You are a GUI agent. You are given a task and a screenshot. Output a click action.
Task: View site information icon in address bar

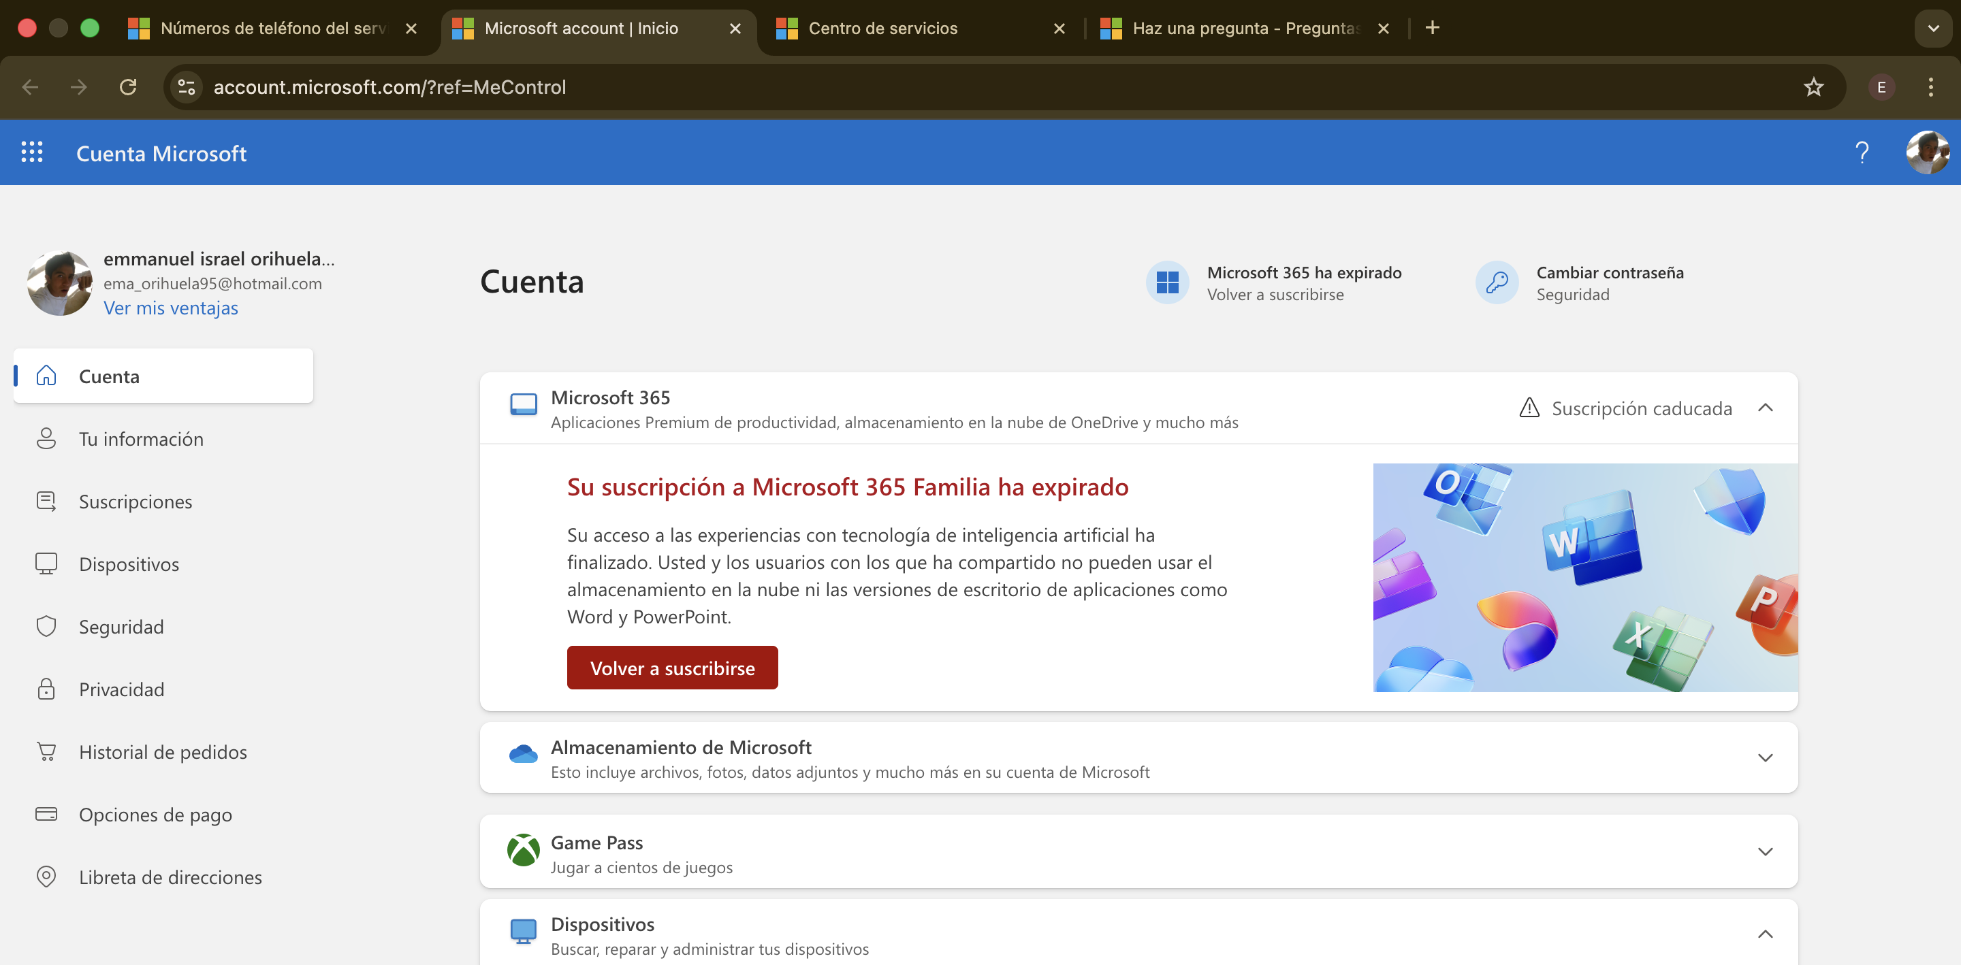click(x=187, y=86)
